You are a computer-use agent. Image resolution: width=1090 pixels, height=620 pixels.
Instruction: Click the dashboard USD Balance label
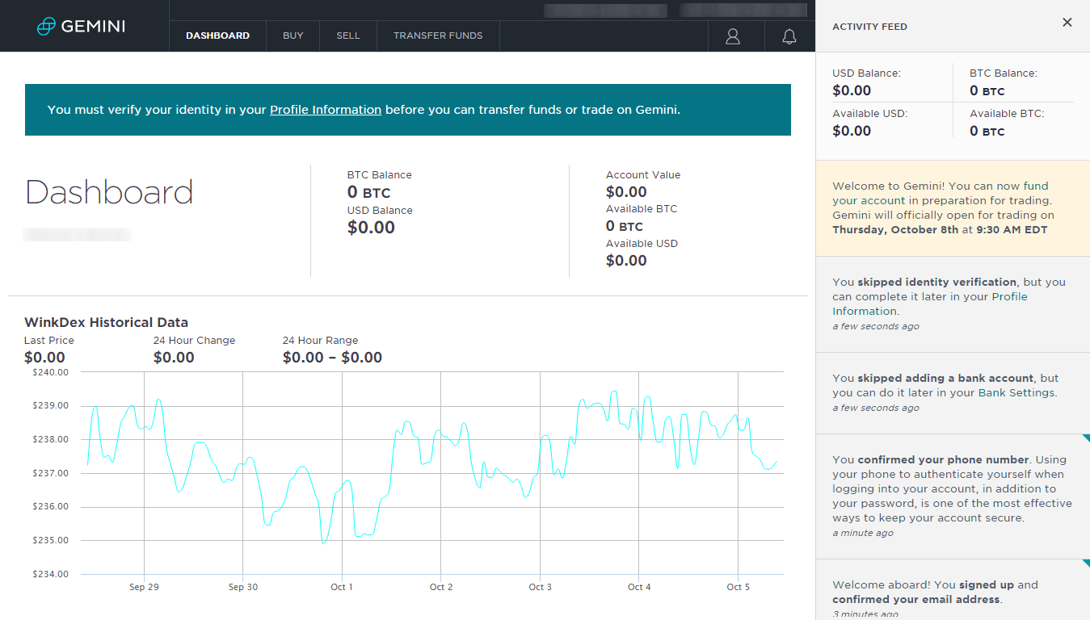(x=380, y=210)
